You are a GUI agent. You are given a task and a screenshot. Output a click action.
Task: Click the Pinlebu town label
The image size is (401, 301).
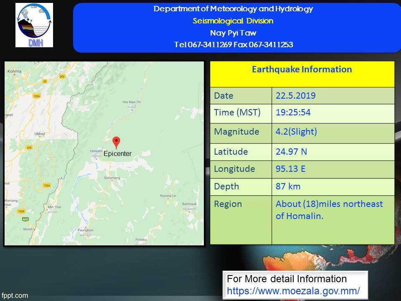click(x=142, y=240)
